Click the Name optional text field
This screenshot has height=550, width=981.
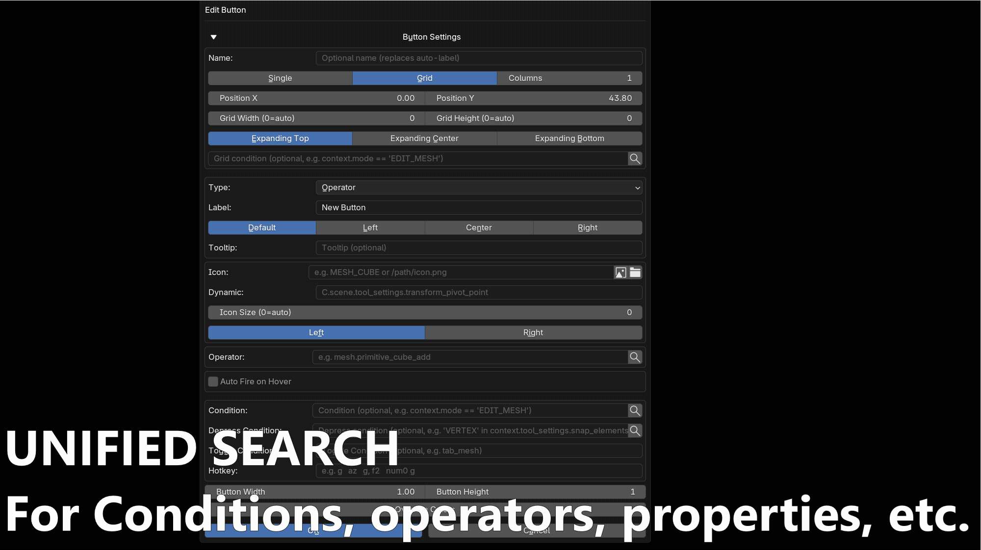(479, 58)
